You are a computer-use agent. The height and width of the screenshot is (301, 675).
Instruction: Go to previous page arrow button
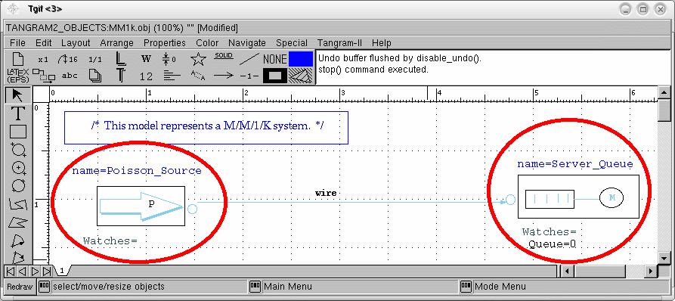pyautogui.click(x=22, y=272)
